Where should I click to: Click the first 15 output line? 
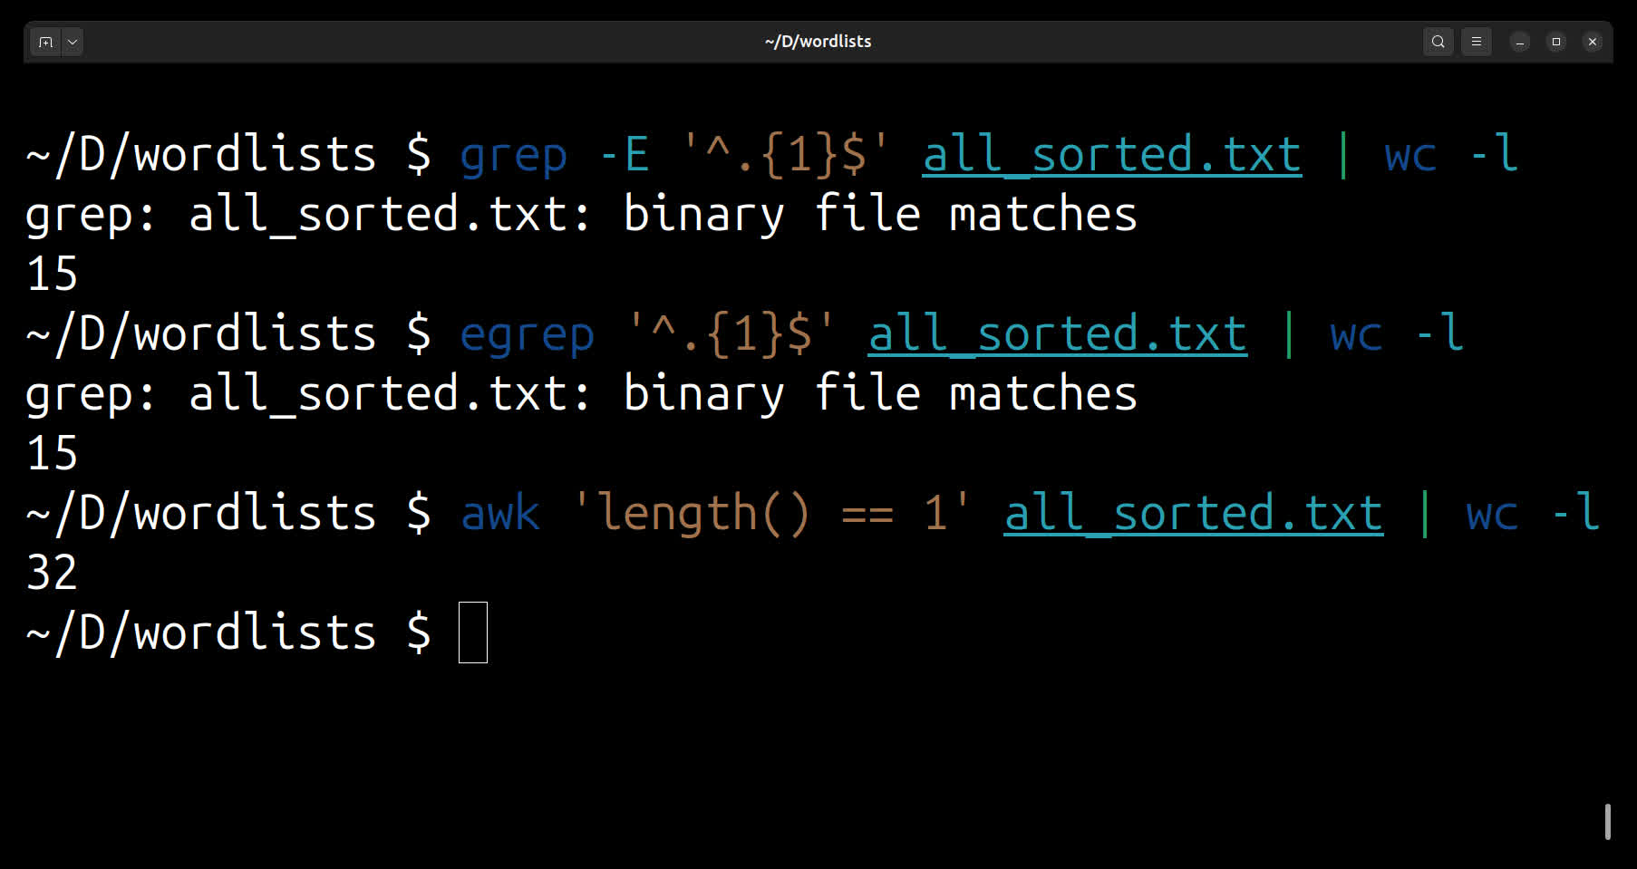click(52, 274)
